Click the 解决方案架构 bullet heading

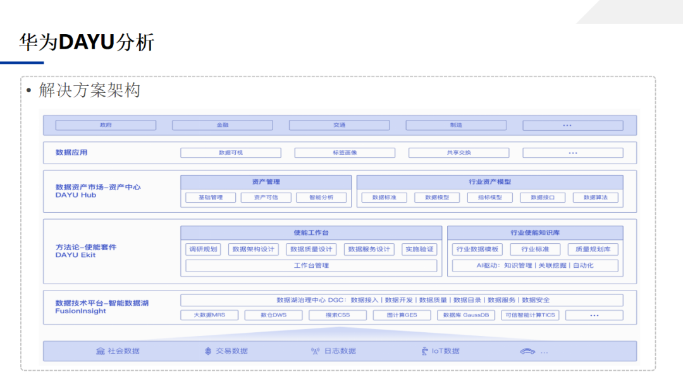(x=89, y=90)
